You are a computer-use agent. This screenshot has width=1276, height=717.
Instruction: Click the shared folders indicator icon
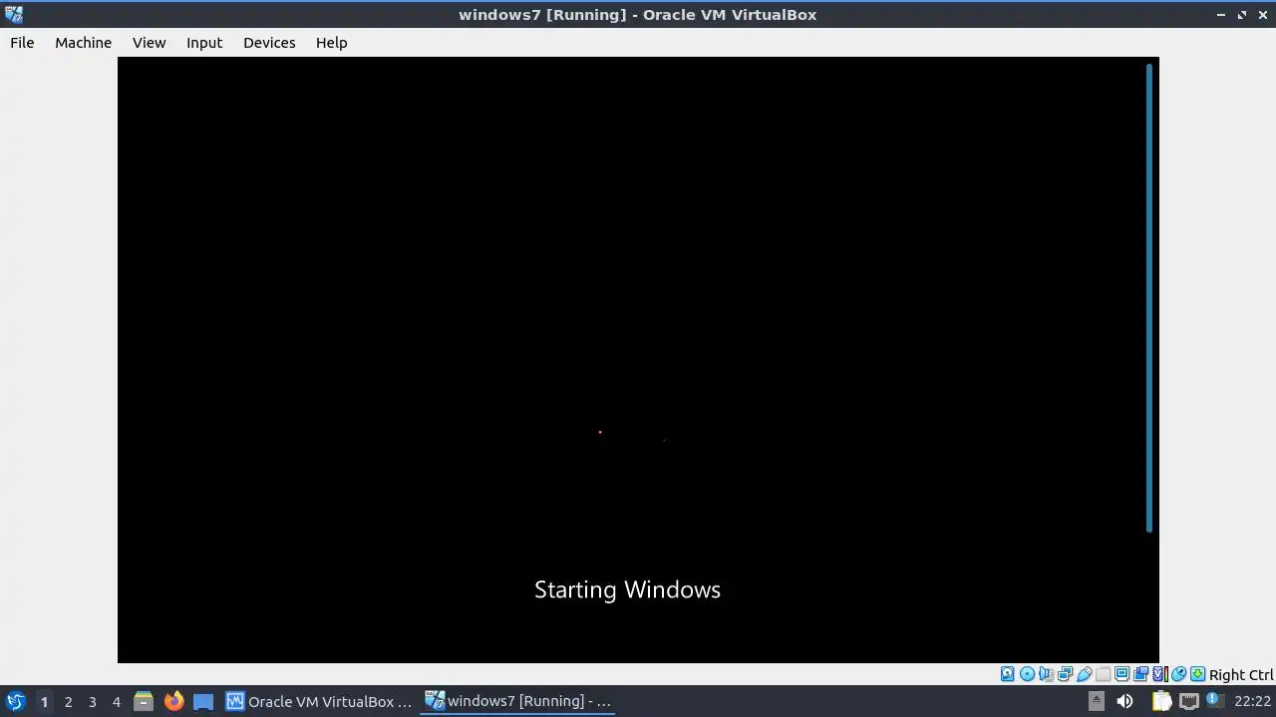1103,674
